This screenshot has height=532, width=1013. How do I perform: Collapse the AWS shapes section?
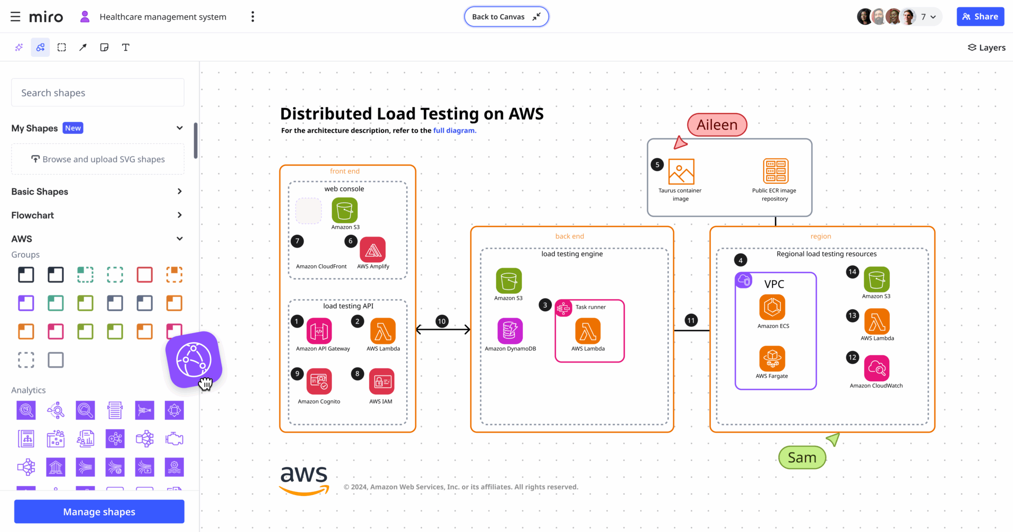pos(180,239)
